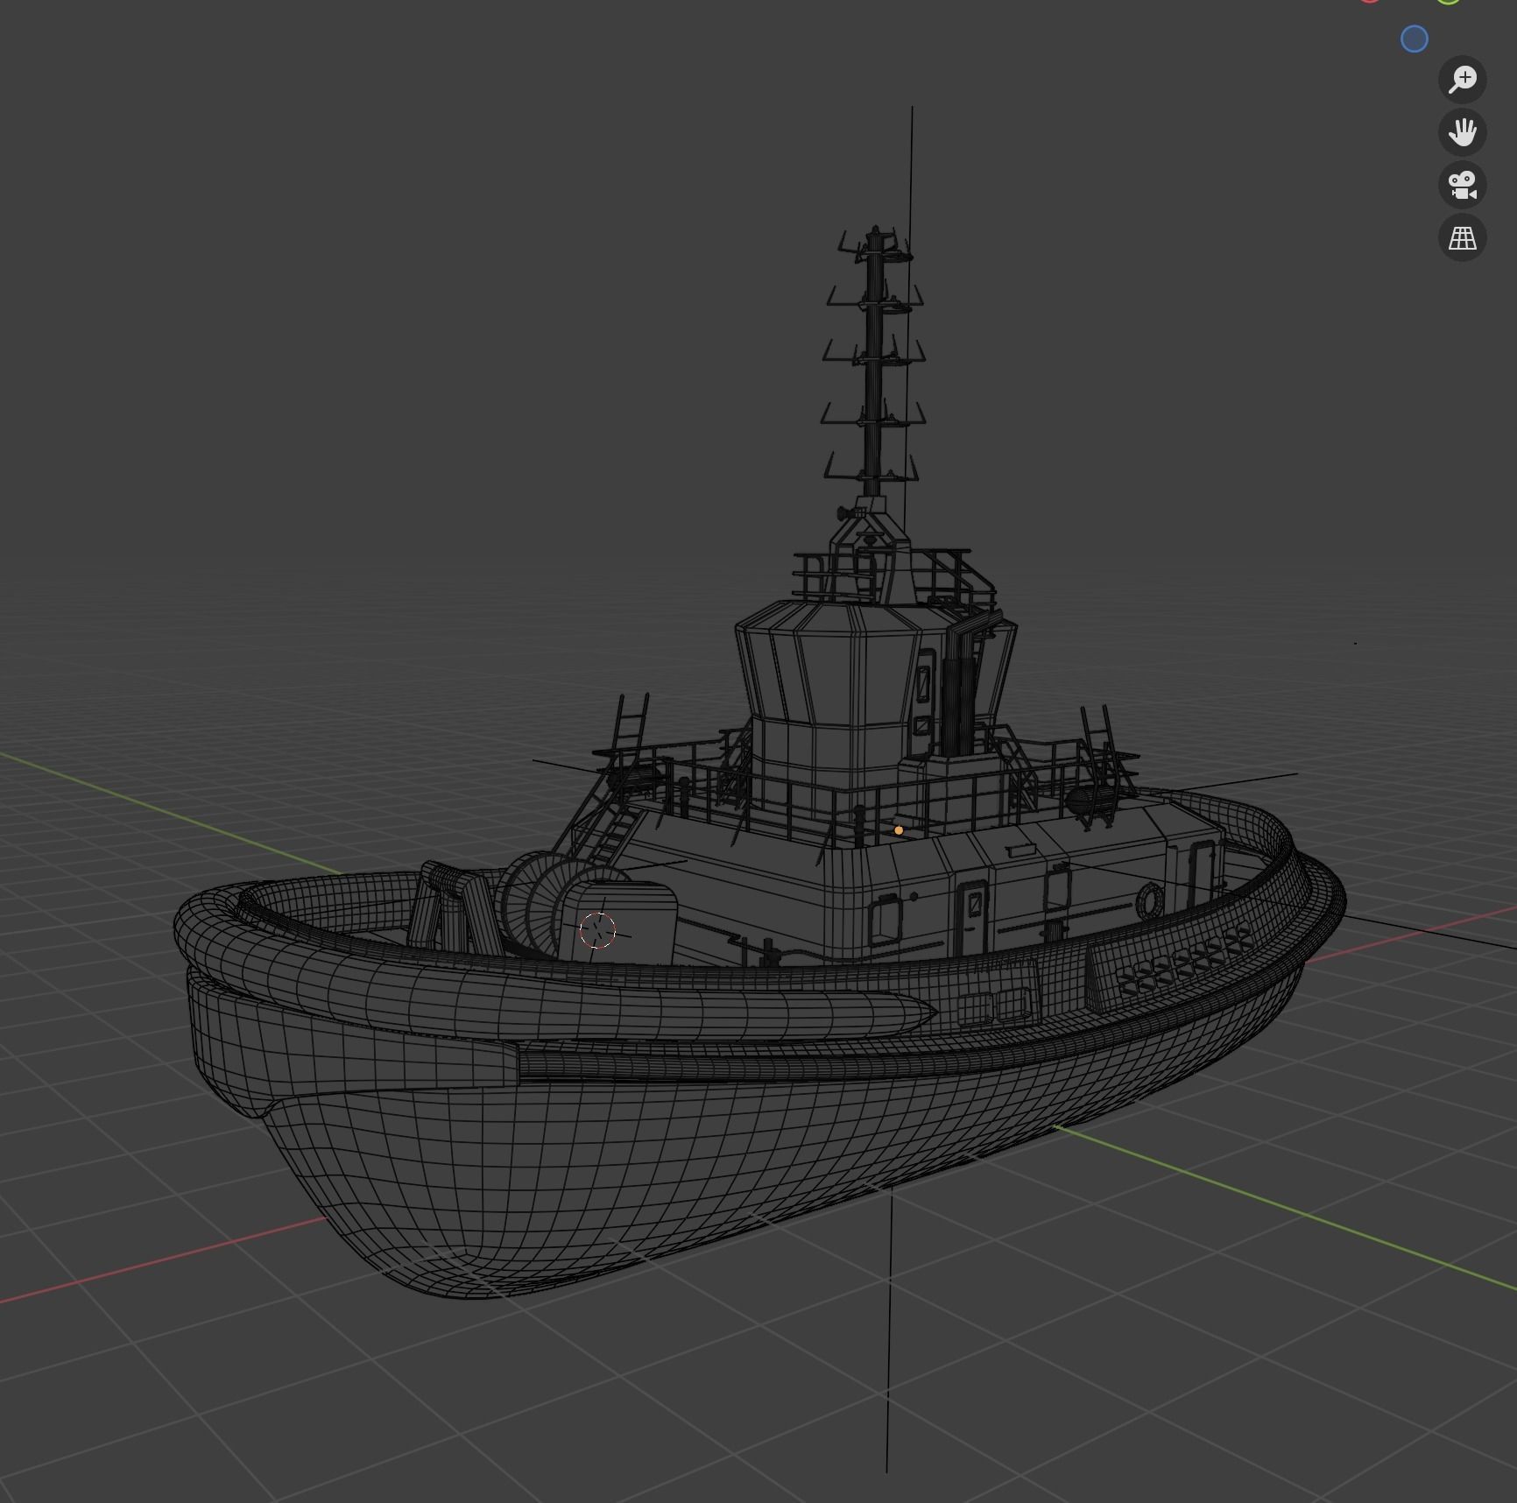
Task: Click the 3D cursor crosshair on the ship
Action: coord(598,930)
